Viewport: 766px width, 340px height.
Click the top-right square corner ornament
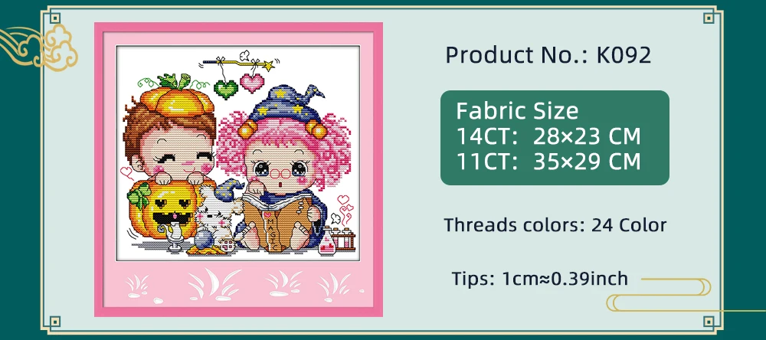click(709, 18)
